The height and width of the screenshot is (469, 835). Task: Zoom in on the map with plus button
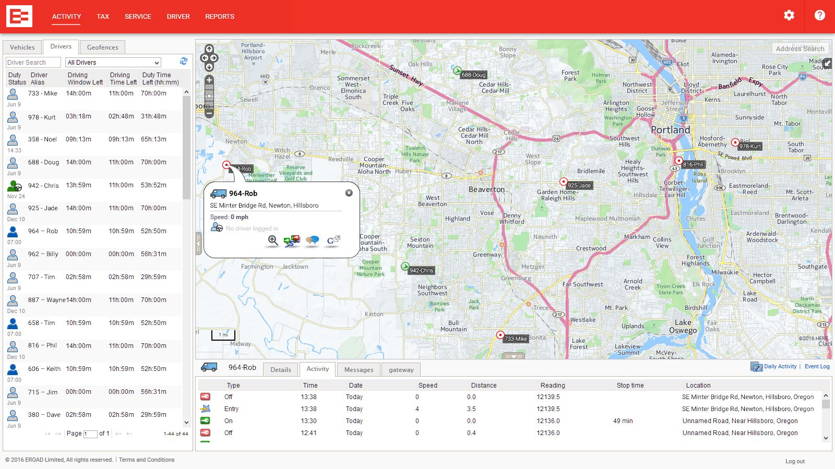coord(209,80)
